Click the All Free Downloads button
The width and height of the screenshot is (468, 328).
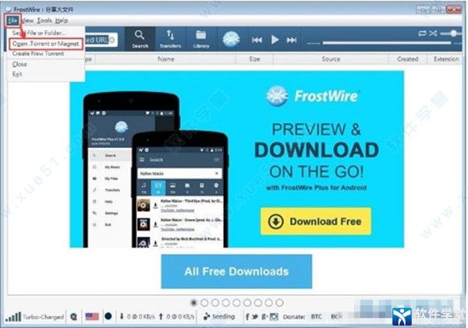tap(236, 272)
